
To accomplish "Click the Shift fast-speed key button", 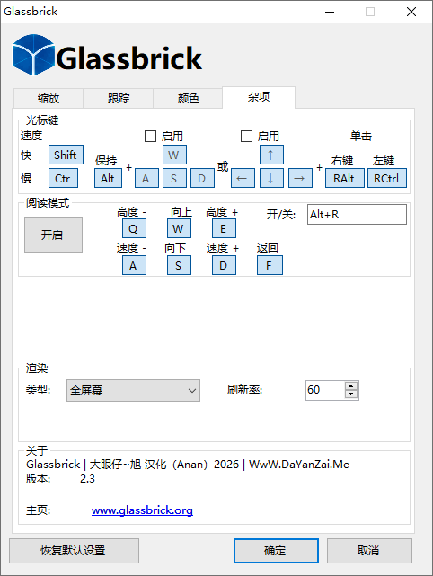I will (x=66, y=155).
